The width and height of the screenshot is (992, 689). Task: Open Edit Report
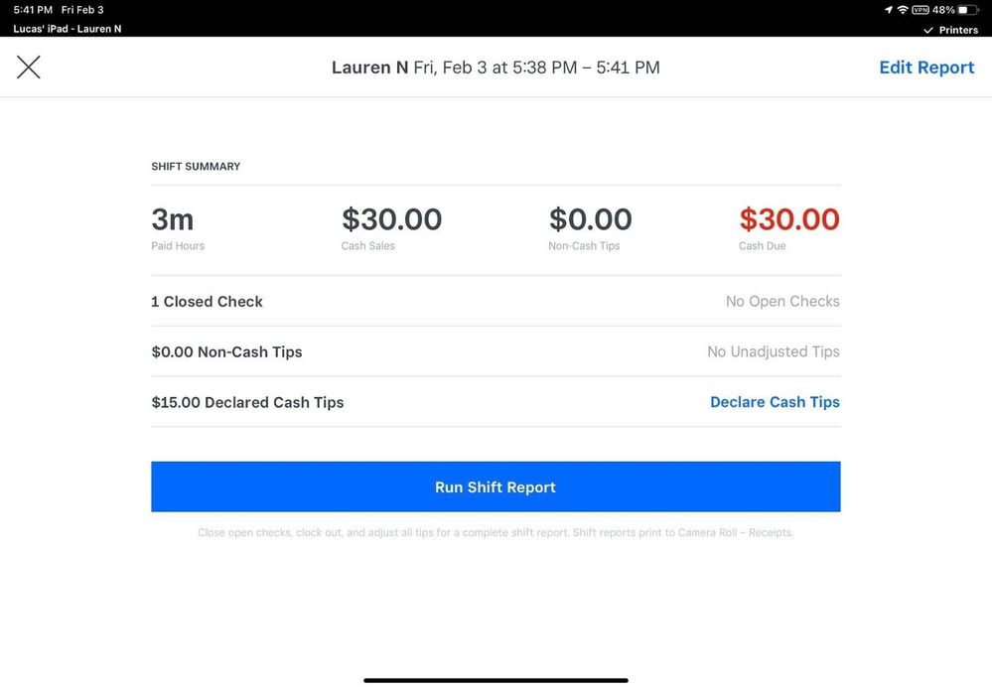926,68
